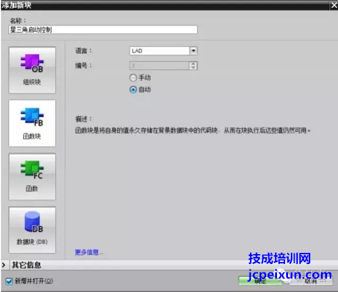Expand the other information (其它信息) section
The height and width of the screenshot is (292, 338).
pyautogui.click(x=4, y=265)
